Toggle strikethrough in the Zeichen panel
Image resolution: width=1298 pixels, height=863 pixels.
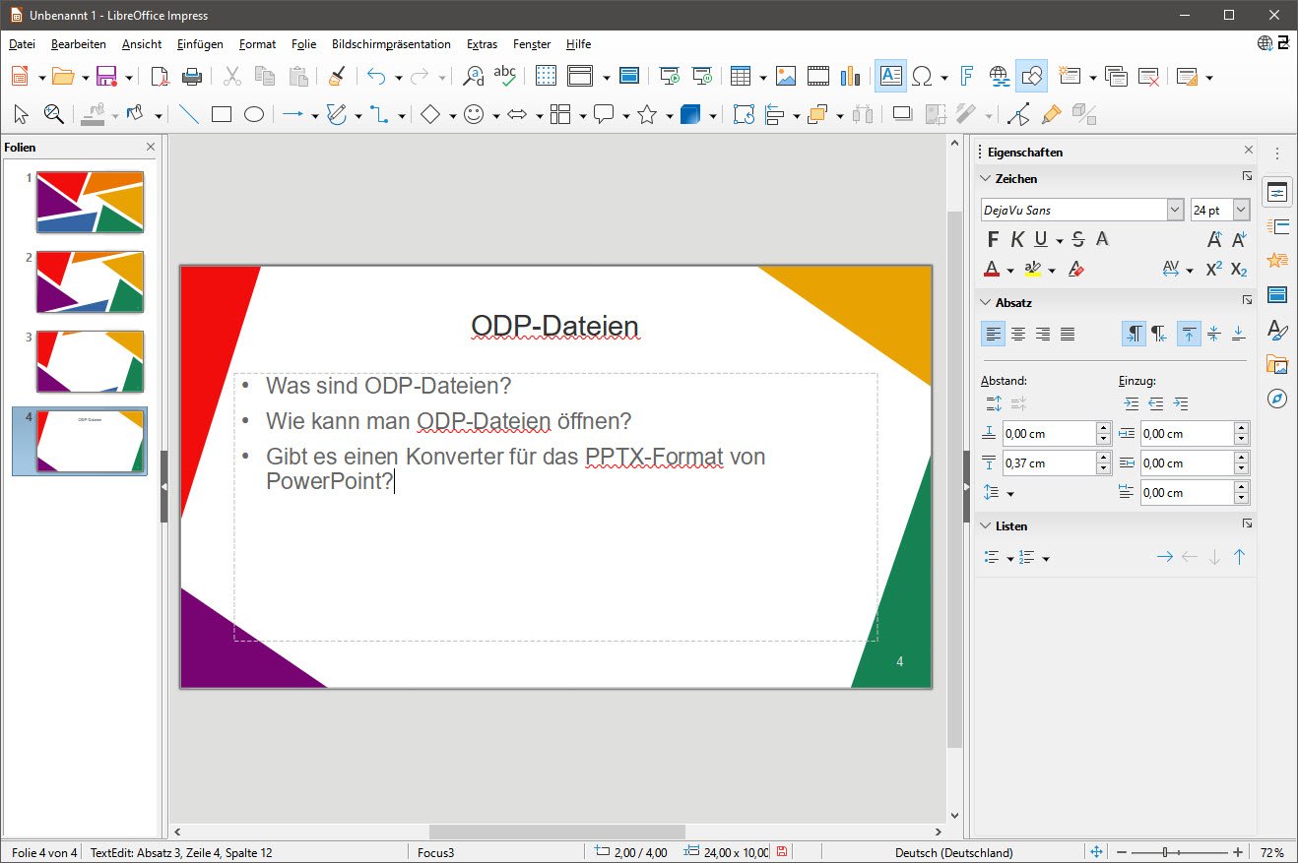click(x=1078, y=239)
